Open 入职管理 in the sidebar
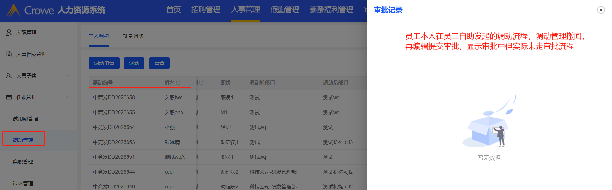 pyautogui.click(x=27, y=33)
